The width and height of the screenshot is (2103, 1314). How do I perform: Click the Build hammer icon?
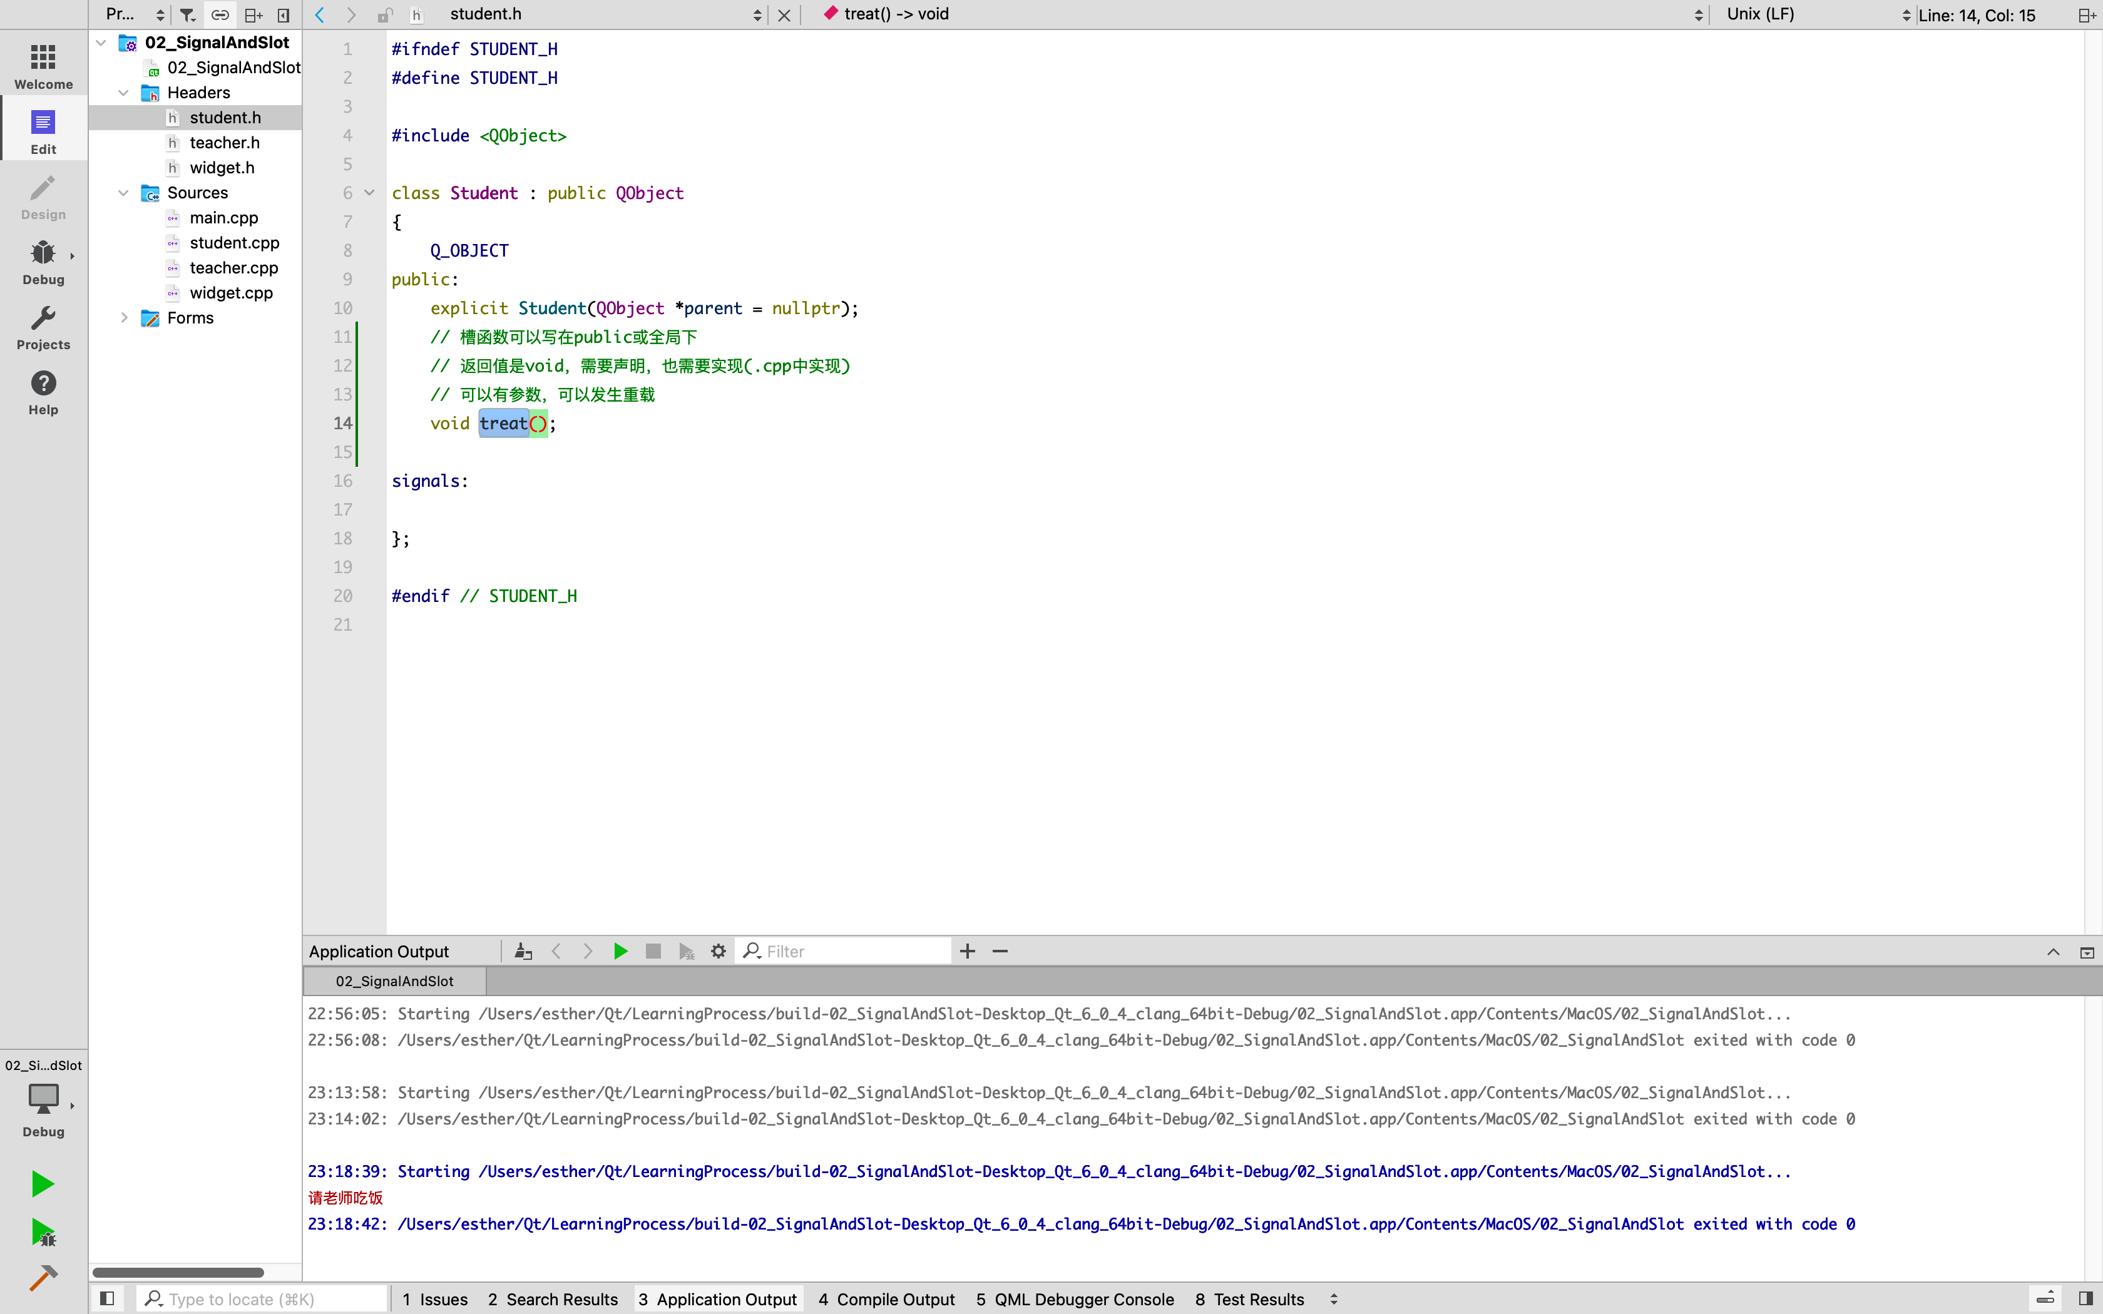tap(43, 1276)
